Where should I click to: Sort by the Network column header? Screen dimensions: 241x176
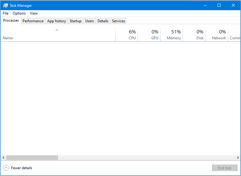217,35
